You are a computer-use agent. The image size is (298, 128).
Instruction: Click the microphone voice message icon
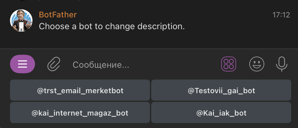[281, 64]
